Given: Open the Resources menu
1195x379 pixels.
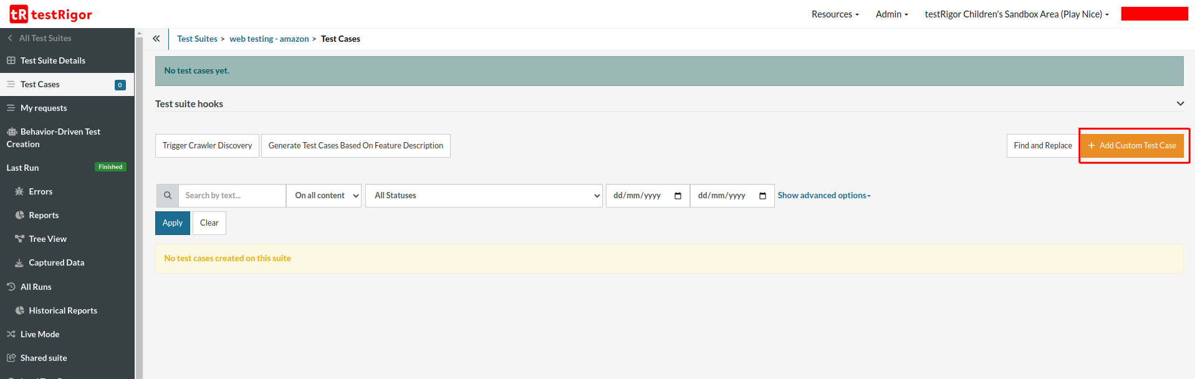Looking at the screenshot, I should [835, 14].
